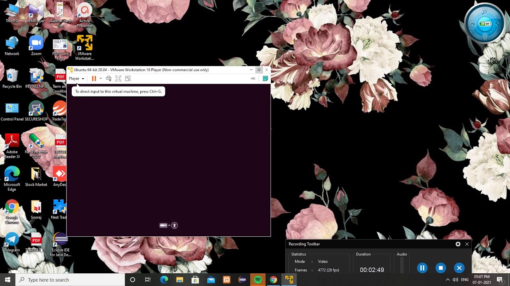Open Cortana circle on taskbar
This screenshot has width=510, height=286.
[x=133, y=280]
